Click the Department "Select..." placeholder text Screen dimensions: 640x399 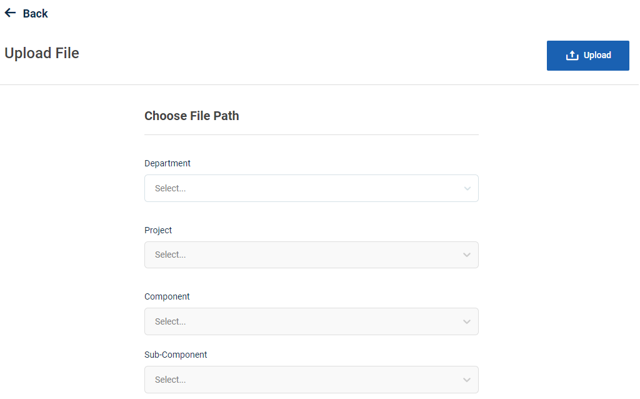171,188
